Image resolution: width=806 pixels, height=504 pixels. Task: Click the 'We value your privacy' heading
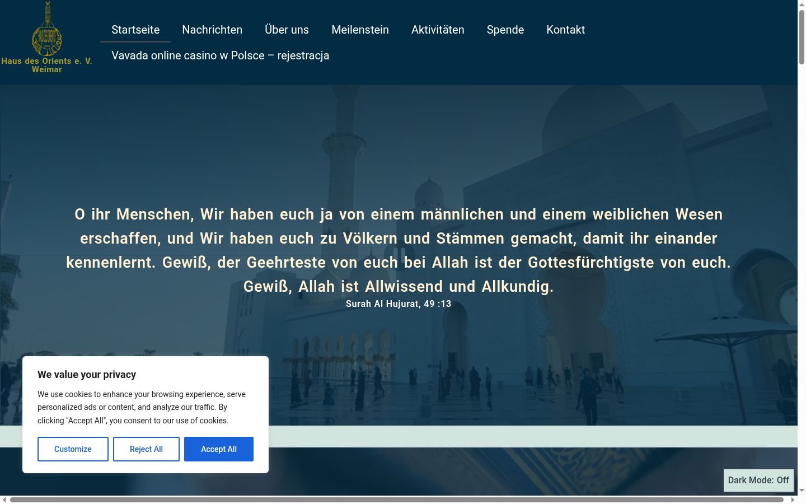(87, 375)
